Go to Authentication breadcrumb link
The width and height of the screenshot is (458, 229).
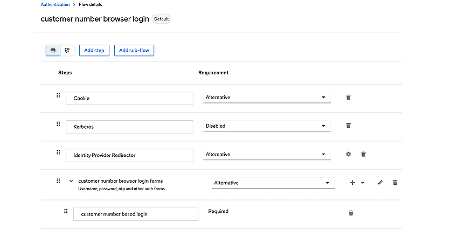point(55,5)
